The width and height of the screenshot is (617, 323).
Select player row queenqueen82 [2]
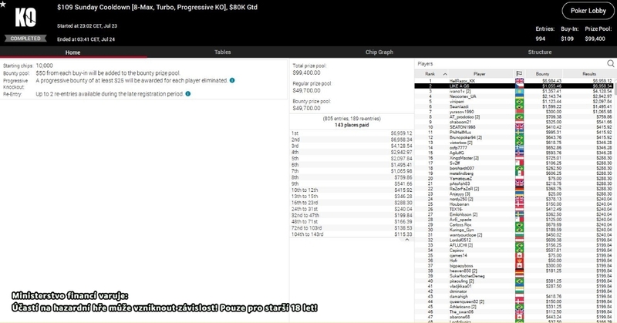pos(514,301)
